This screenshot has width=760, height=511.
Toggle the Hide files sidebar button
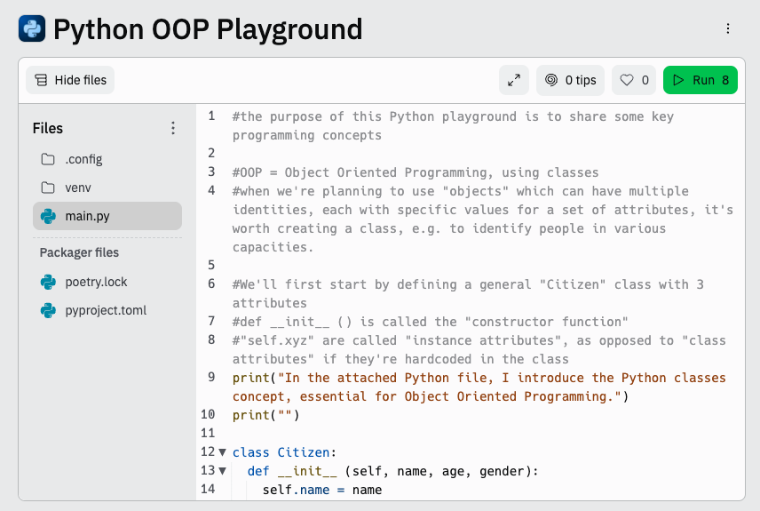point(70,80)
